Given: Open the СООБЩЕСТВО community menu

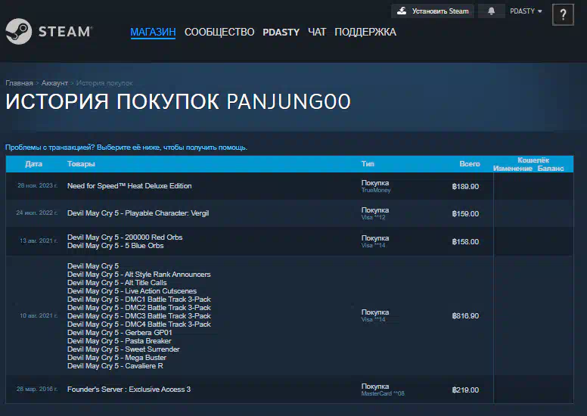Looking at the screenshot, I should 219,32.
